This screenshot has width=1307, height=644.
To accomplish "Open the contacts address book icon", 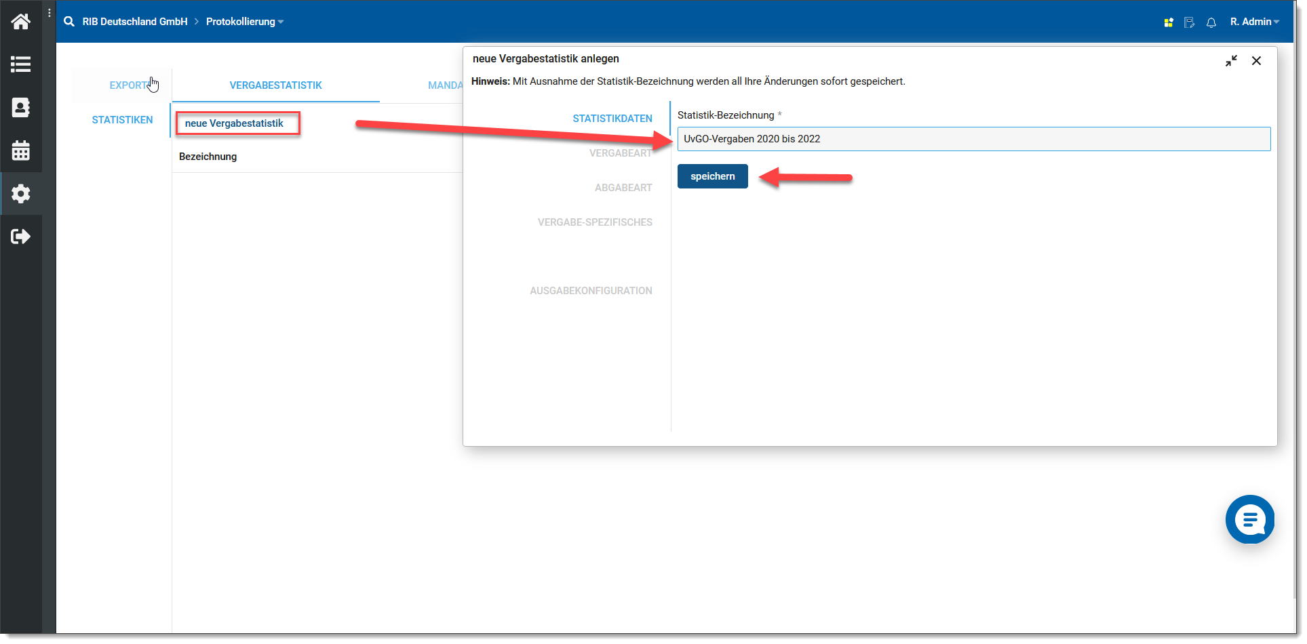I will 20,107.
